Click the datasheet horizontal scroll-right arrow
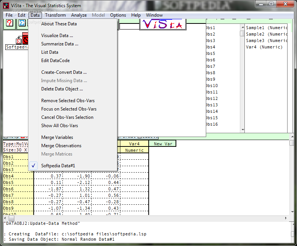 286,218
